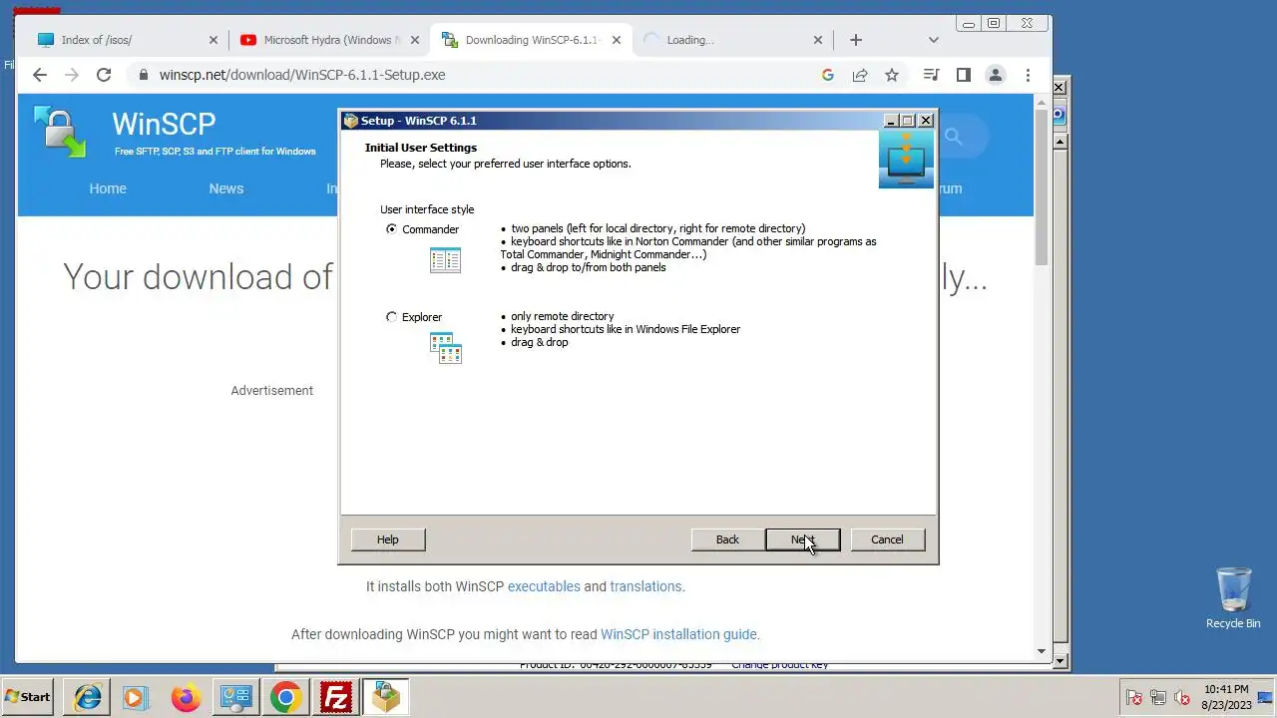This screenshot has width=1277, height=718.
Task: Open the Chrome profile avatar
Action: click(x=995, y=75)
